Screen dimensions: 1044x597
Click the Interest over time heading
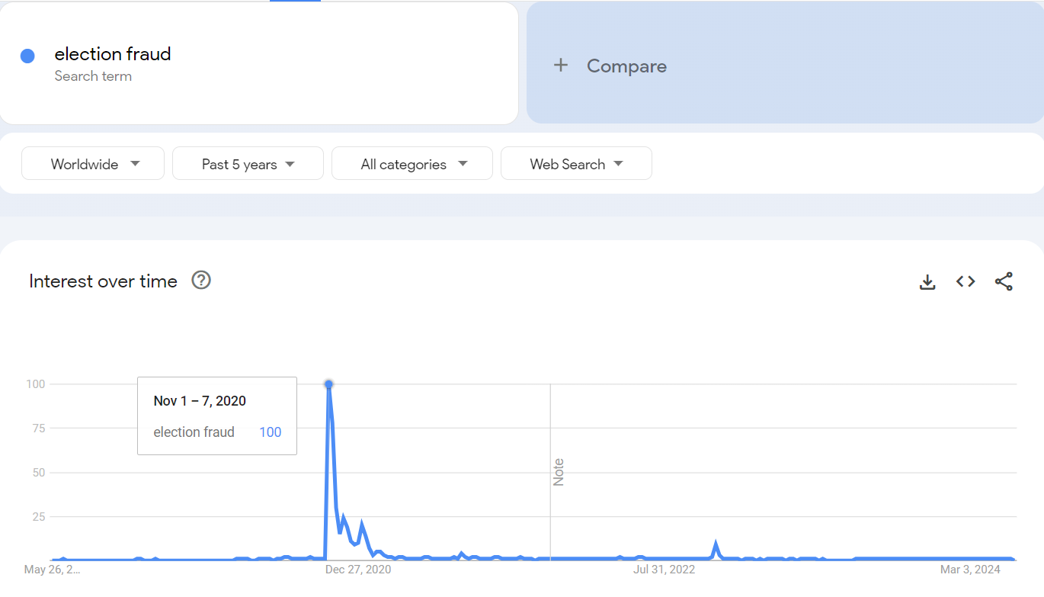pos(103,281)
